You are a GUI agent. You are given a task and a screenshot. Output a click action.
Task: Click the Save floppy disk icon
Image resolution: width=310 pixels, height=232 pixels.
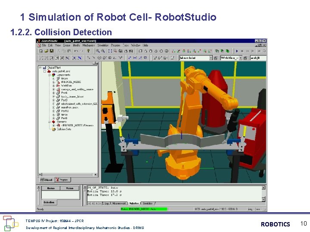[x=52, y=51]
